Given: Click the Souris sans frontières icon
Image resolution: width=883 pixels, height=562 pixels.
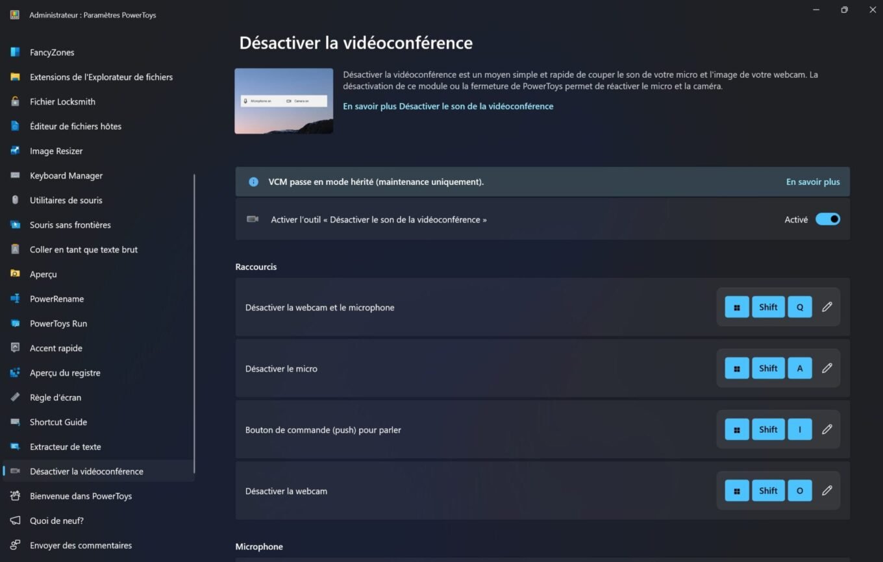Looking at the screenshot, I should (15, 225).
